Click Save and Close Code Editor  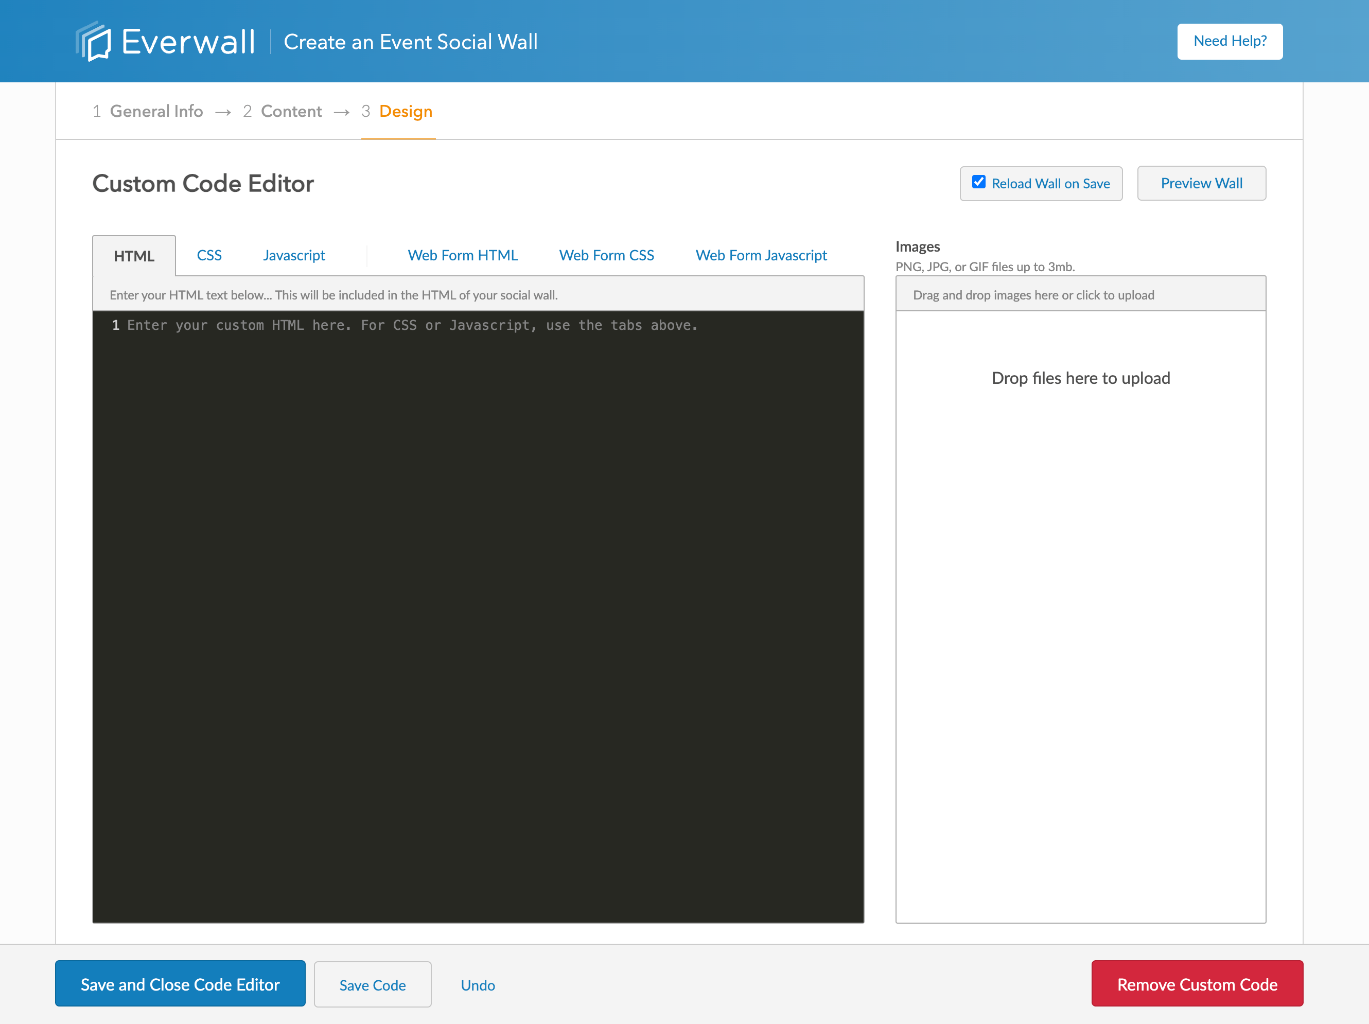pyautogui.click(x=180, y=984)
